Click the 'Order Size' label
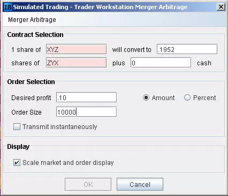228x196 pixels. pyautogui.click(x=26, y=112)
